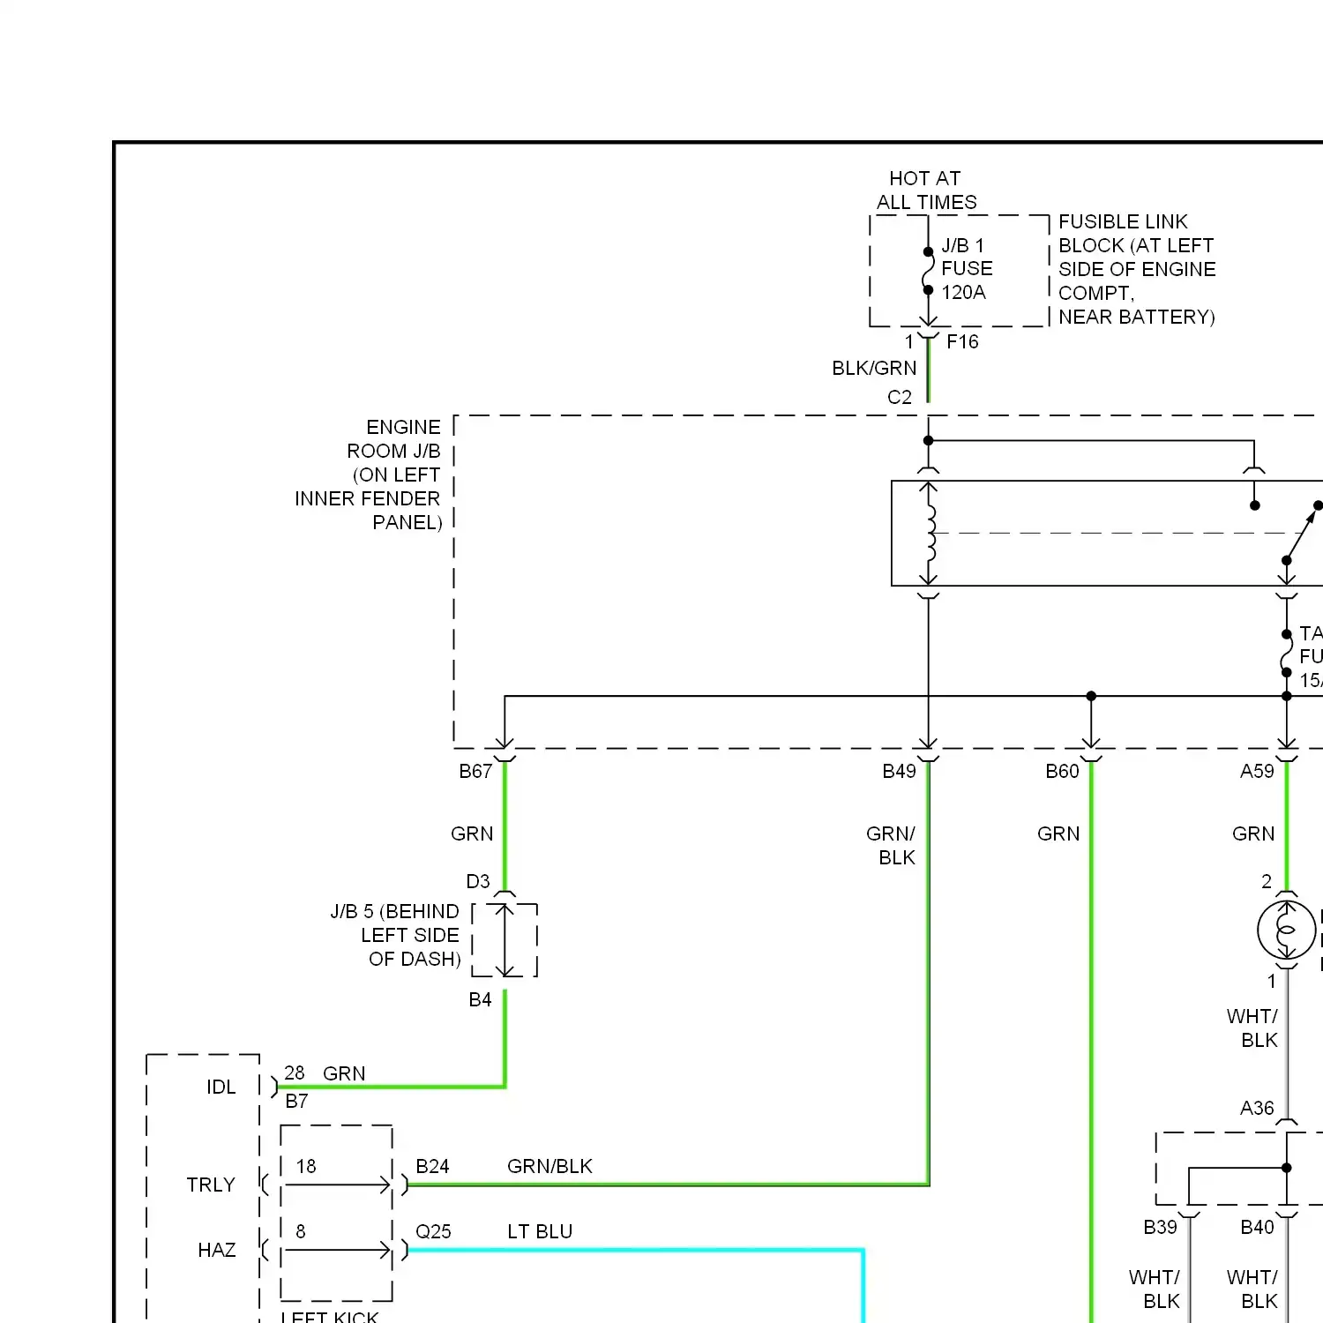
Task: Click the B4 connector label
Action: (480, 1000)
